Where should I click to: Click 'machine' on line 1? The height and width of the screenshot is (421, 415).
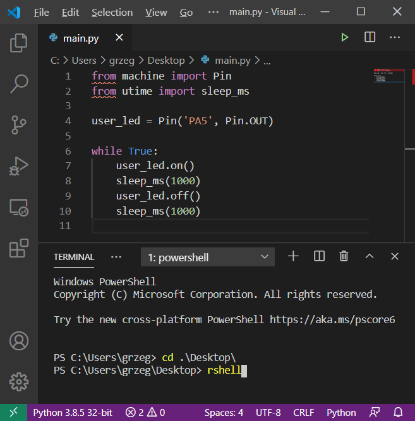(143, 76)
